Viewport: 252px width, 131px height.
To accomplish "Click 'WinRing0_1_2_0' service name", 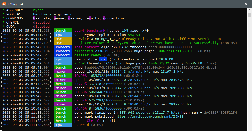I will (105, 39).
